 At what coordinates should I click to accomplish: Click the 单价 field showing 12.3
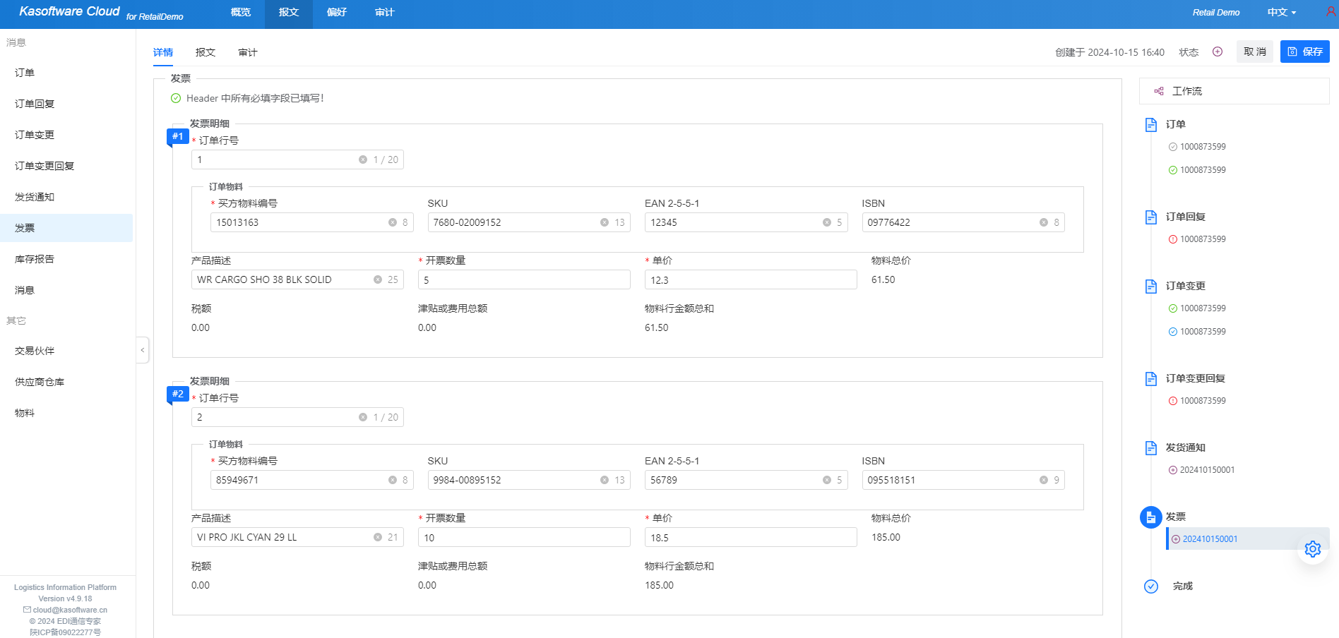point(750,280)
